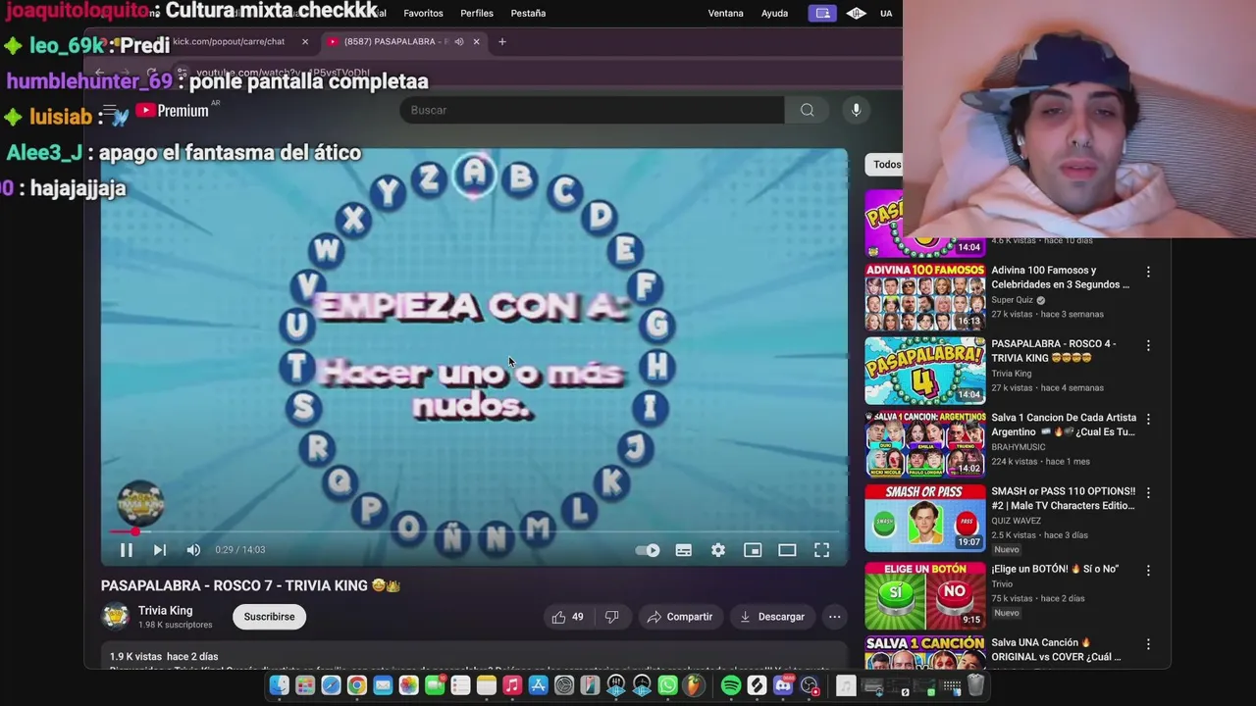Open Launchpad from the Dock
1256x706 pixels.
point(305,685)
